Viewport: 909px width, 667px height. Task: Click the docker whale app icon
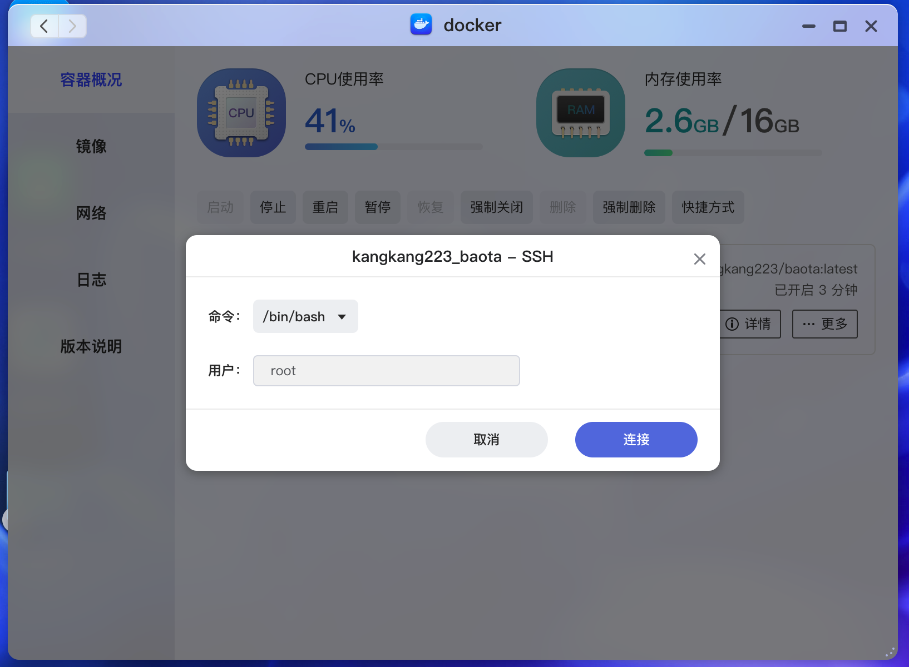point(421,24)
